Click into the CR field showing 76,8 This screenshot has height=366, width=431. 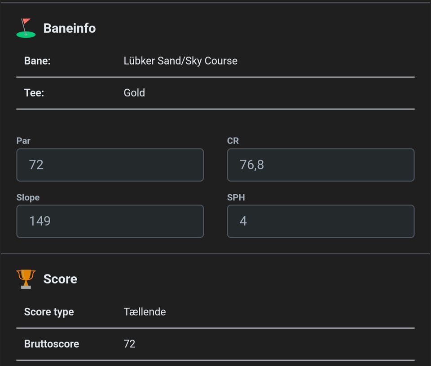click(321, 165)
